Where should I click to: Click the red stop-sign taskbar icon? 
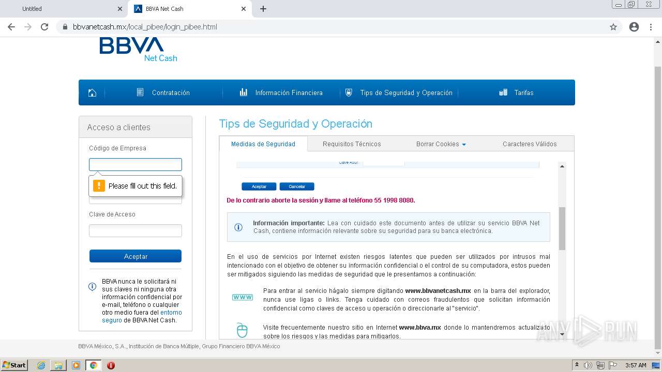[x=111, y=365]
